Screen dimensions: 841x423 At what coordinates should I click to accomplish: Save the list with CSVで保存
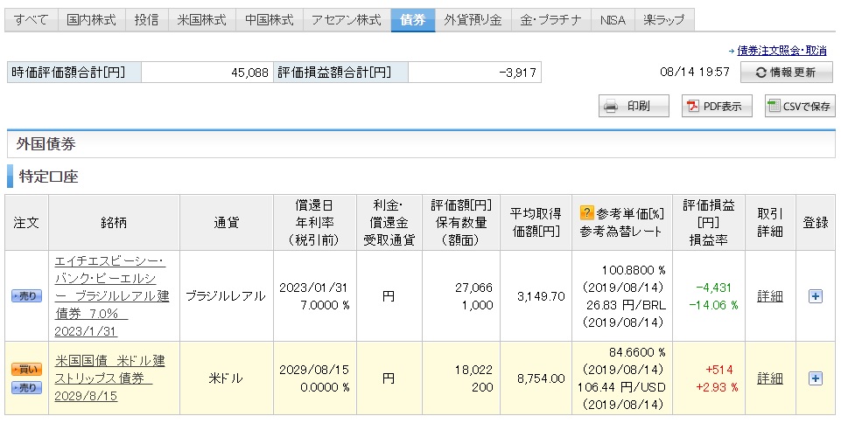(800, 106)
